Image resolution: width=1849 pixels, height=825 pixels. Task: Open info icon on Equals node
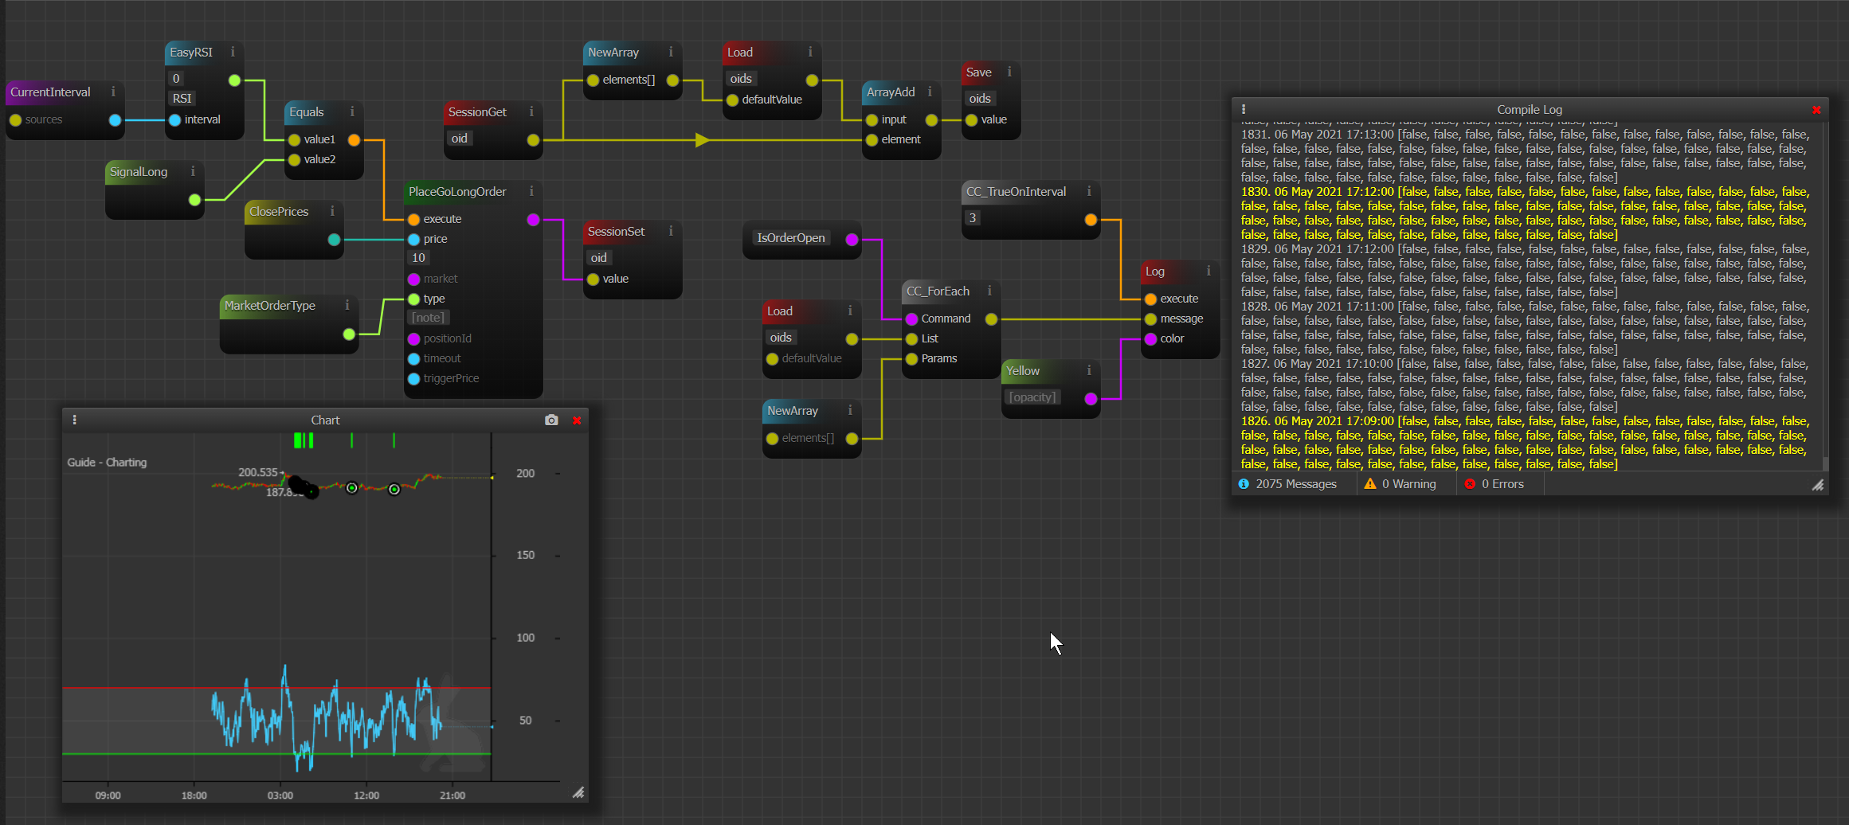click(x=352, y=111)
